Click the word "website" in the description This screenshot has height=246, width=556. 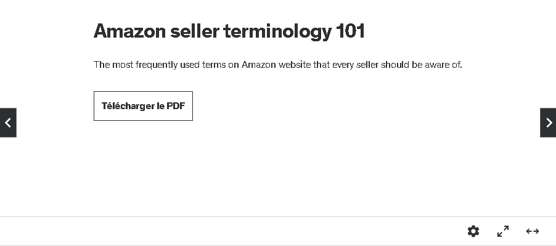coord(295,65)
